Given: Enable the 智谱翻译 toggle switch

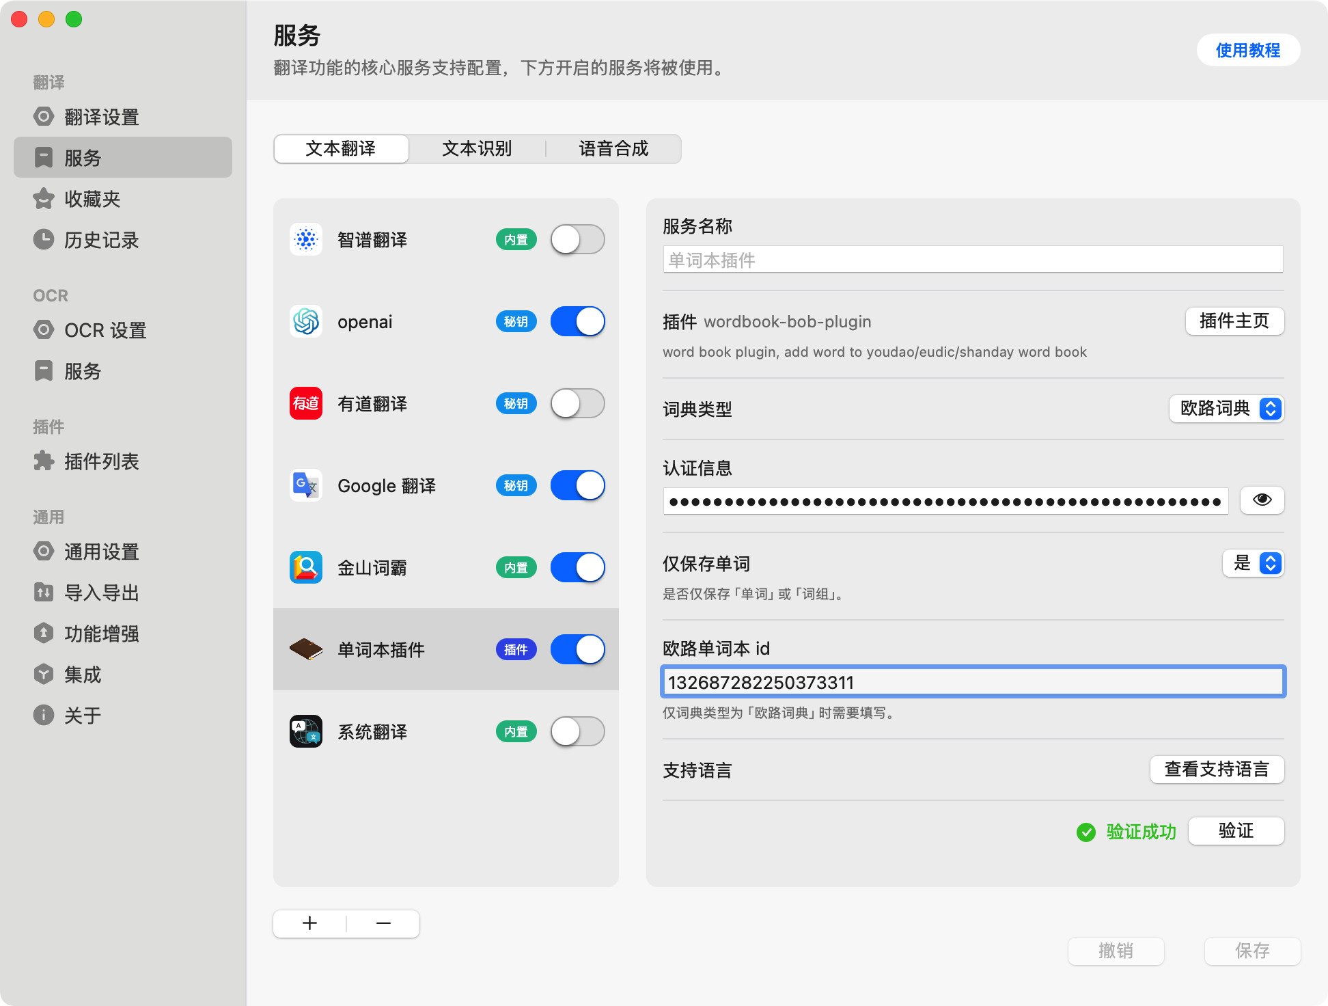Looking at the screenshot, I should [x=577, y=240].
